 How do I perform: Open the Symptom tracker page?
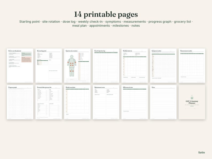pyautogui.click(x=163, y=66)
